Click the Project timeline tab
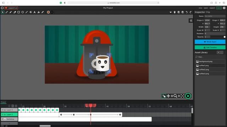Screen dimensions: 227x127 [3, 102]
